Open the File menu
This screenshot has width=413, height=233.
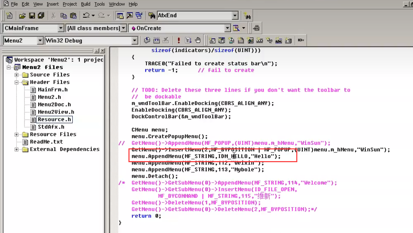pyautogui.click(x=14, y=4)
